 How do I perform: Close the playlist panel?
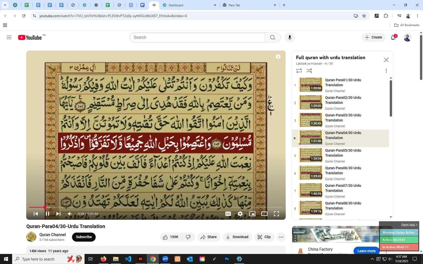tap(386, 60)
